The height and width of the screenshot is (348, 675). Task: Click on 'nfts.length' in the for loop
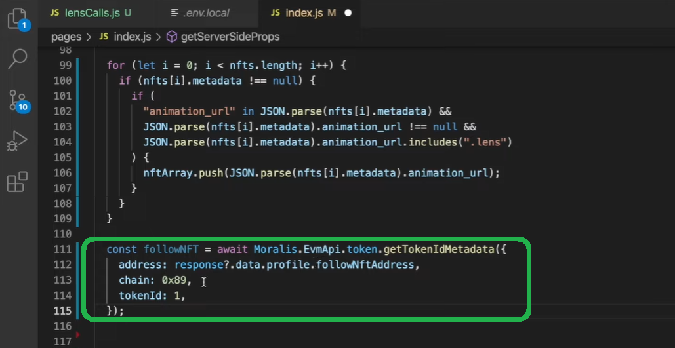[264, 66]
